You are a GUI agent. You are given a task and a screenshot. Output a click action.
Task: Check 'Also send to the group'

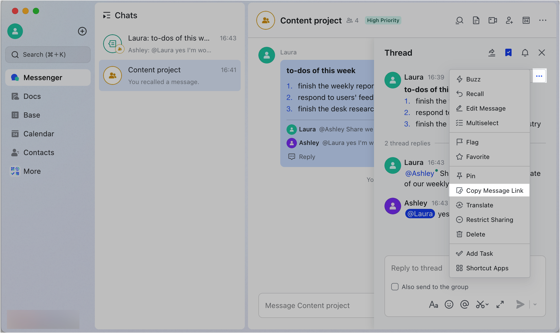395,287
